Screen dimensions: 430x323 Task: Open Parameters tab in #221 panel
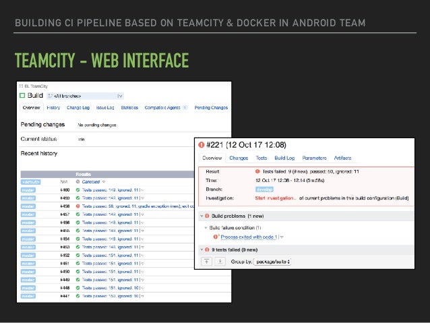pos(314,158)
